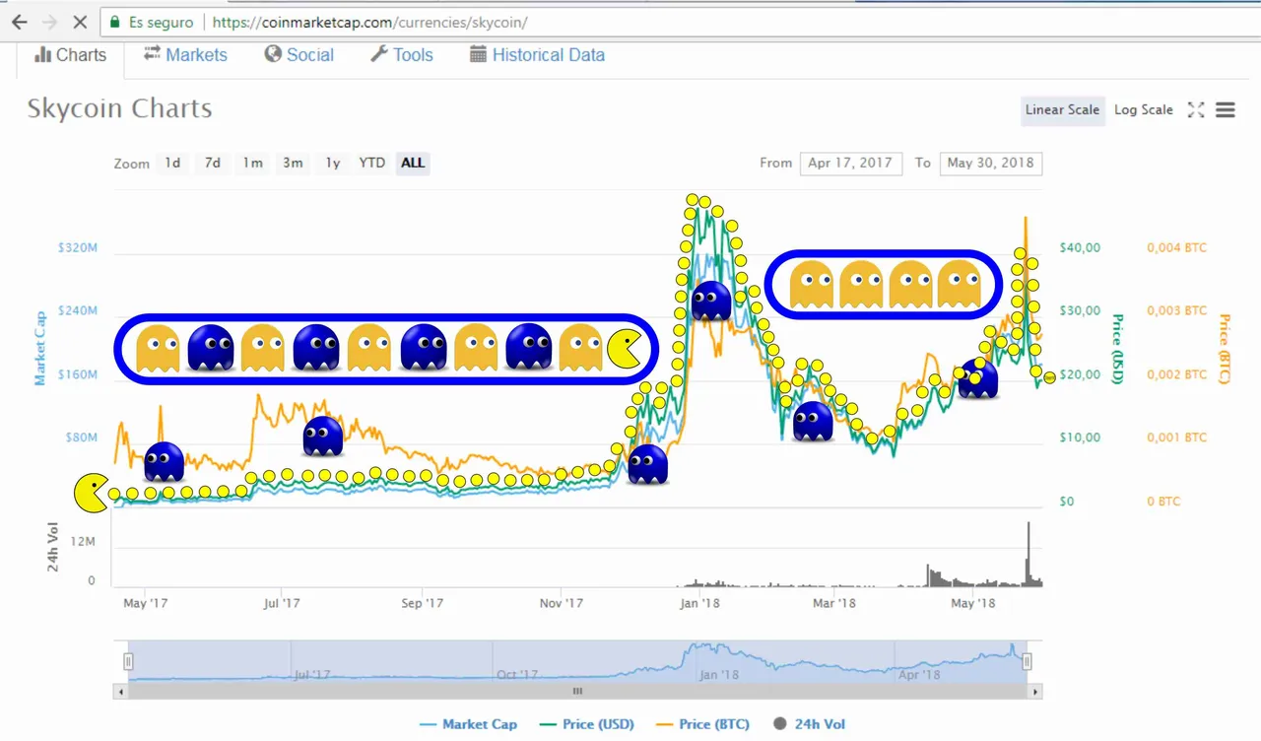The image size is (1261, 741).
Task: Click the 0,004 BTC axis label
Action: pos(1176,247)
